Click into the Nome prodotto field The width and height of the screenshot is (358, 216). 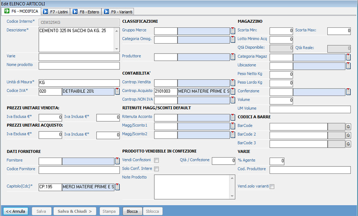pos(79,66)
